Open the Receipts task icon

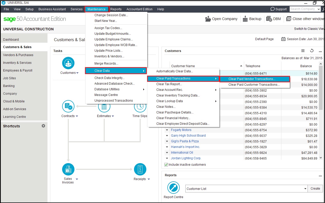(140, 169)
